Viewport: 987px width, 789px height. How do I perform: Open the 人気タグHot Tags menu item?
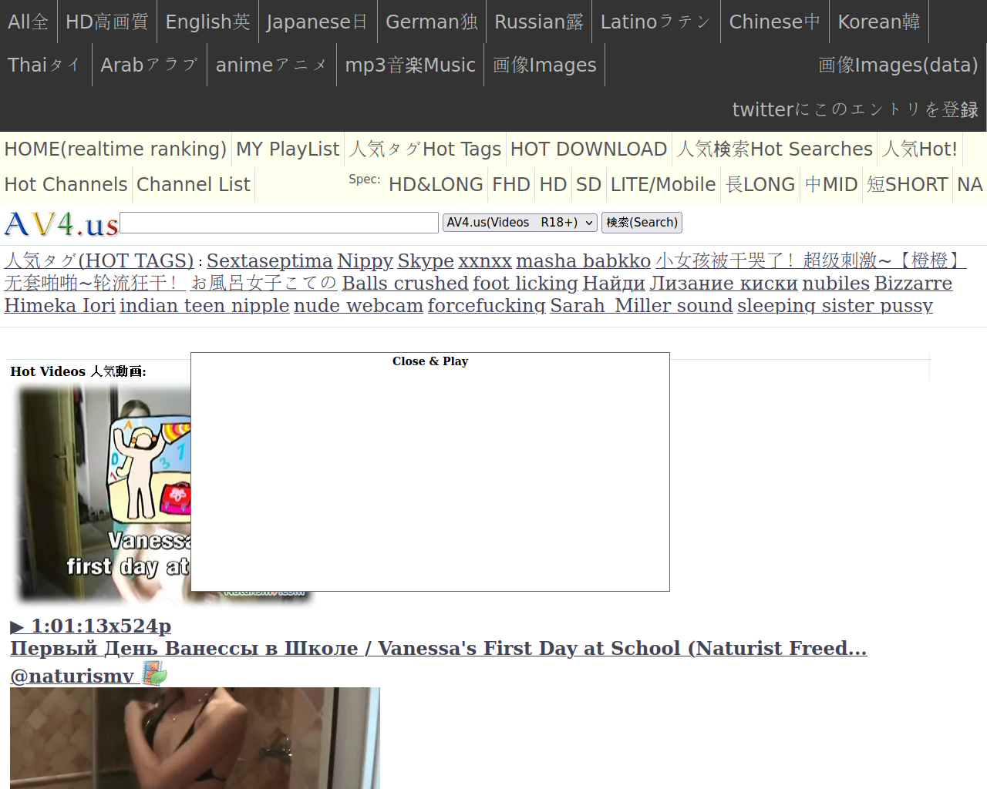[425, 149]
